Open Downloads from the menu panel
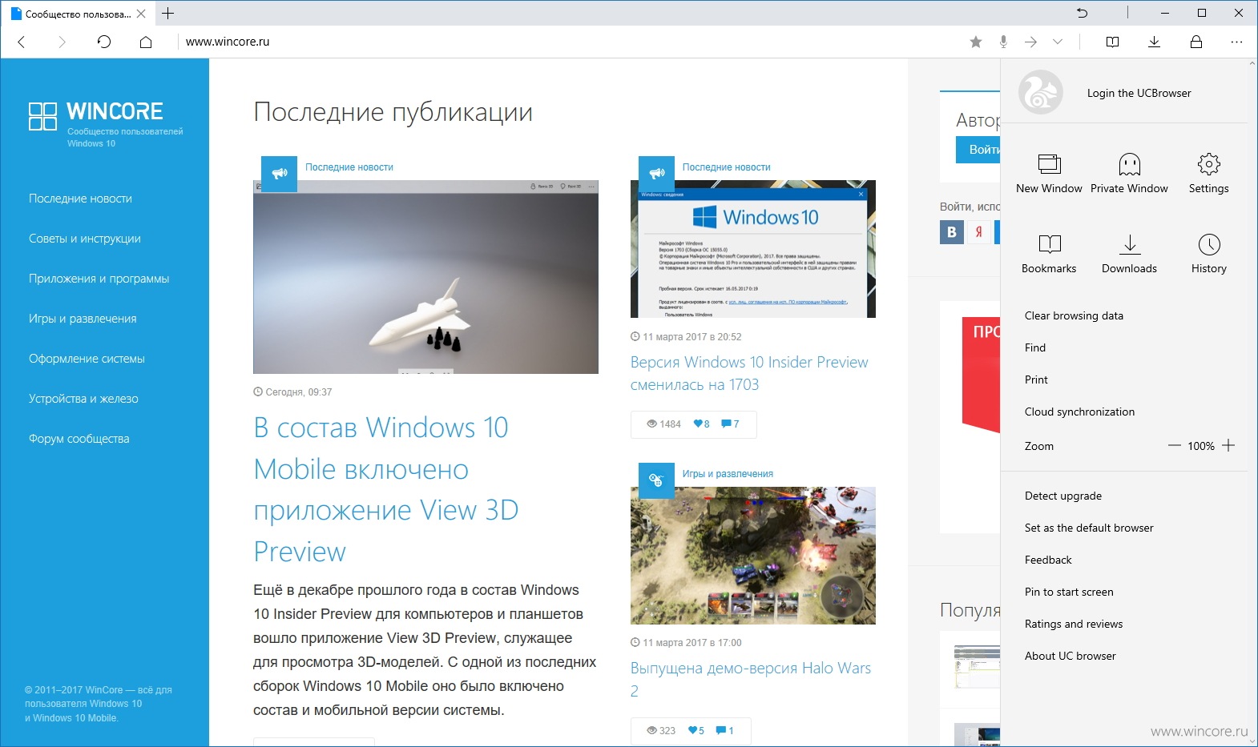Viewport: 1258px width, 747px height. click(1129, 254)
